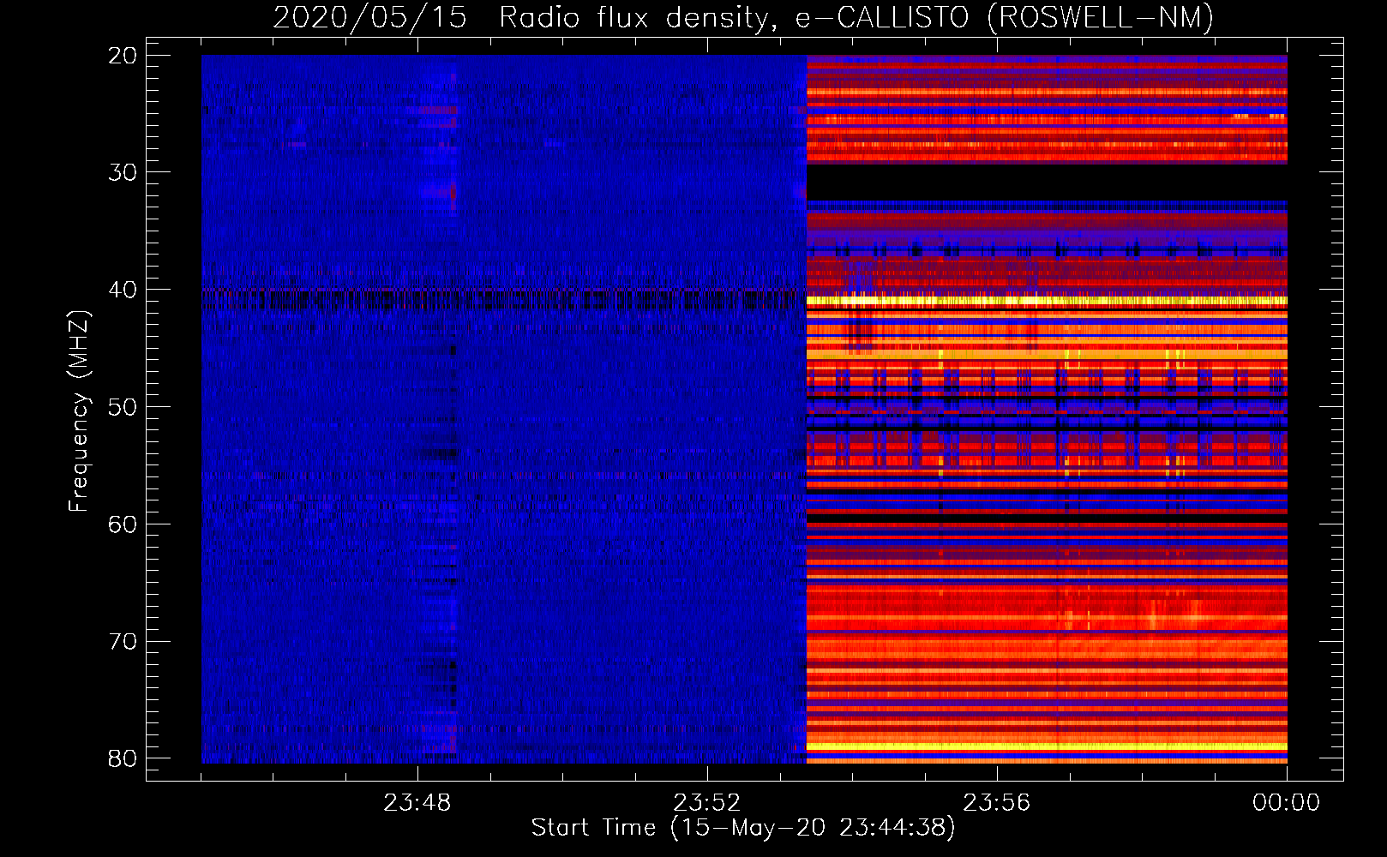The width and height of the screenshot is (1387, 857).
Task: Click the '60' frequency tick label
Action: pyautogui.click(x=123, y=524)
